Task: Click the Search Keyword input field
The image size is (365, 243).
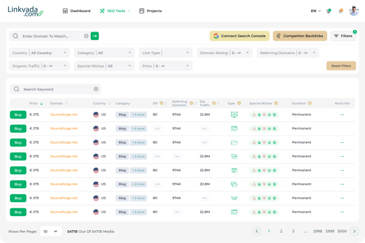Action: [x=55, y=89]
